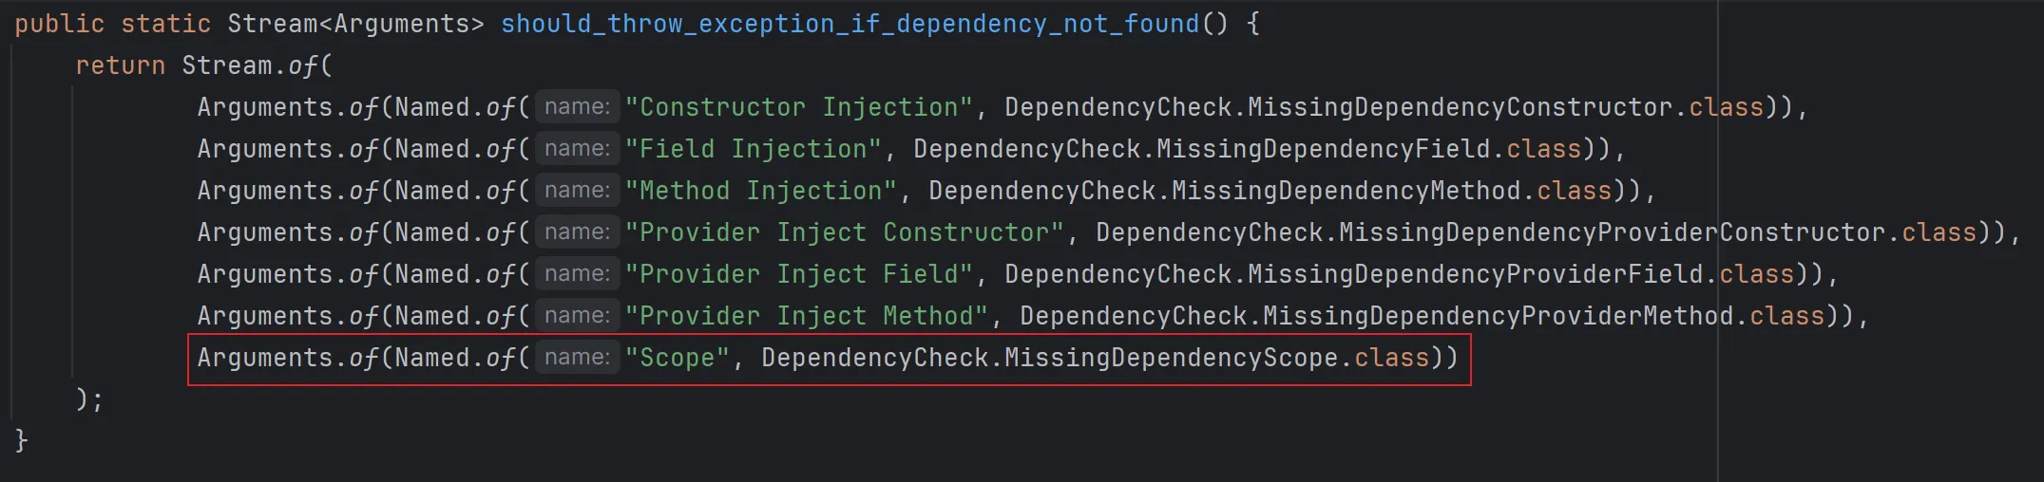
Task: Click the "Scope" string literal
Action: (x=677, y=358)
